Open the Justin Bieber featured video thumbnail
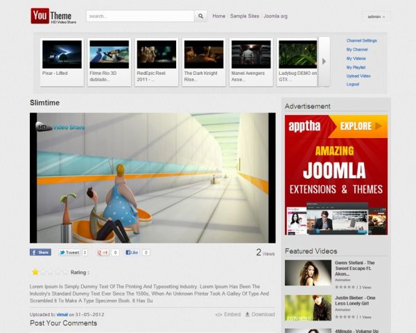416x333 pixels. (308, 308)
